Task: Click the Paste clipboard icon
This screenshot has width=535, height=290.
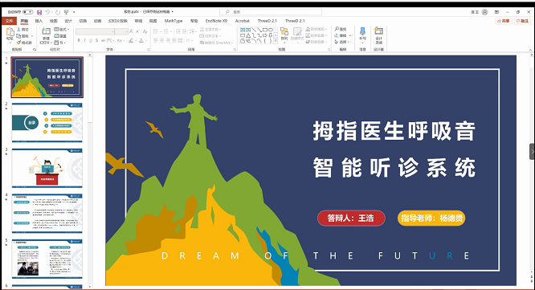Action: pos(10,32)
